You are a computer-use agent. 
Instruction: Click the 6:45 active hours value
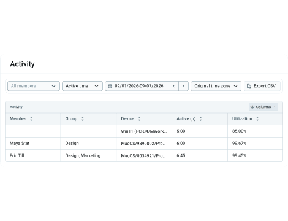pyautogui.click(x=181, y=155)
